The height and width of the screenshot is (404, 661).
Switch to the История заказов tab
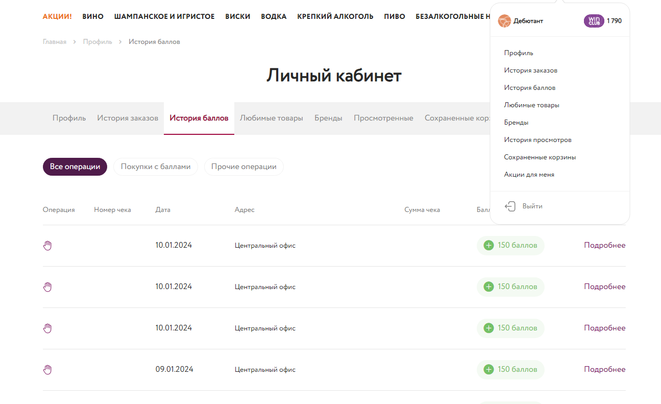tap(128, 118)
